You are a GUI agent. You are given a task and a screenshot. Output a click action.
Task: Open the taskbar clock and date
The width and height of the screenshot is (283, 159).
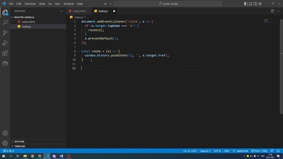tap(270, 156)
